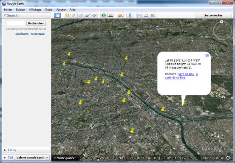This screenshot has width=235, height=163.
Task: Expand the Lieux panel
Action: pos(5,150)
